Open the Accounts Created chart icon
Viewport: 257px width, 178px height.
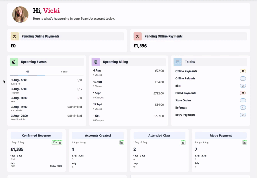(x=122, y=143)
